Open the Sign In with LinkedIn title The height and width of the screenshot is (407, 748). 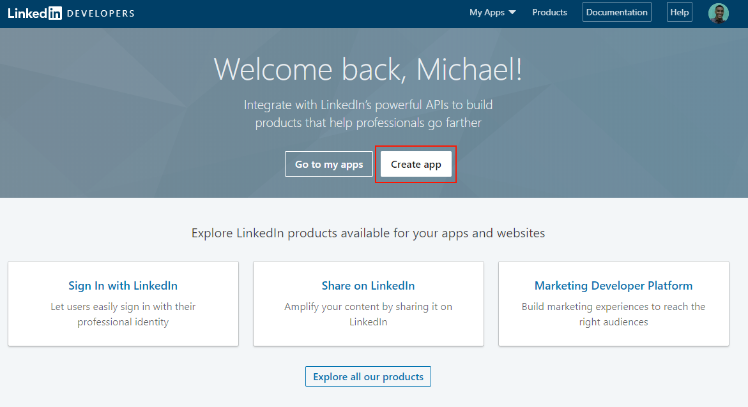pyautogui.click(x=123, y=285)
